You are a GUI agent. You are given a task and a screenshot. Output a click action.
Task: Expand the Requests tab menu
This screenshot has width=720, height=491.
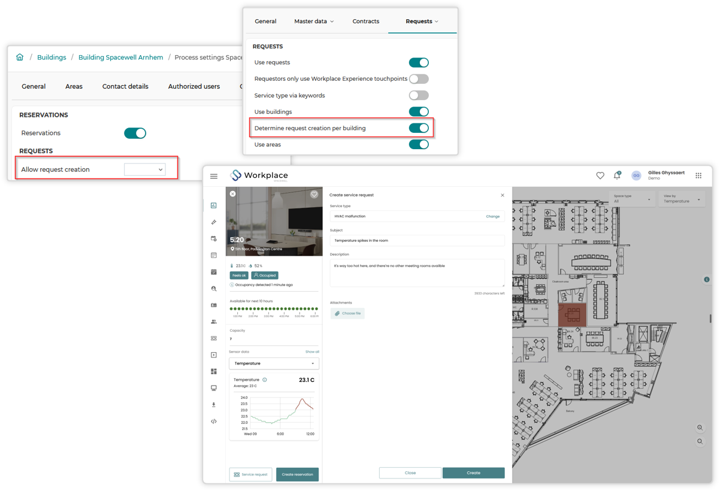[x=422, y=22]
